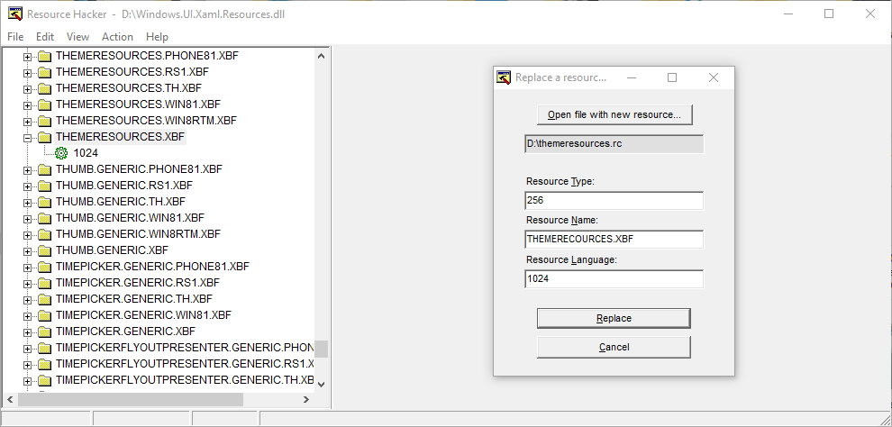Screen dimensions: 892x427
Task: Select the 1024 resource tree item
Action: pyautogui.click(x=86, y=153)
